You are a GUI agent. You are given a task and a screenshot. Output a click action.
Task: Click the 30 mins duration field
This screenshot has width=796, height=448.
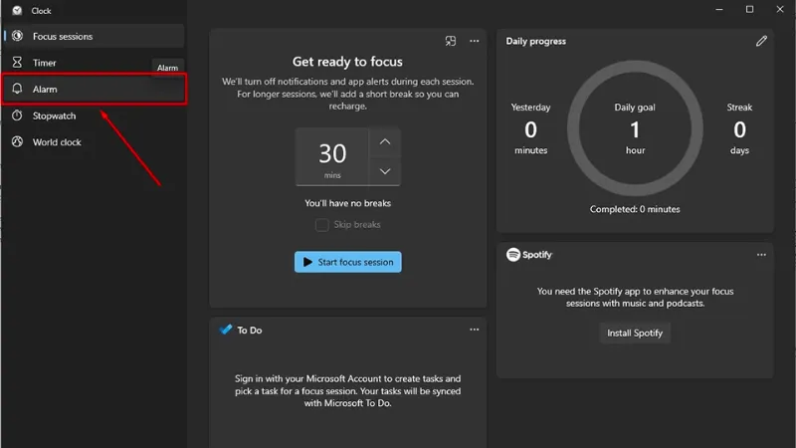click(332, 156)
